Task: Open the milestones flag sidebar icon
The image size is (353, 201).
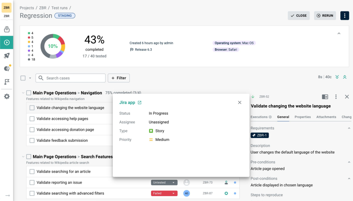Action: click(x=7, y=82)
